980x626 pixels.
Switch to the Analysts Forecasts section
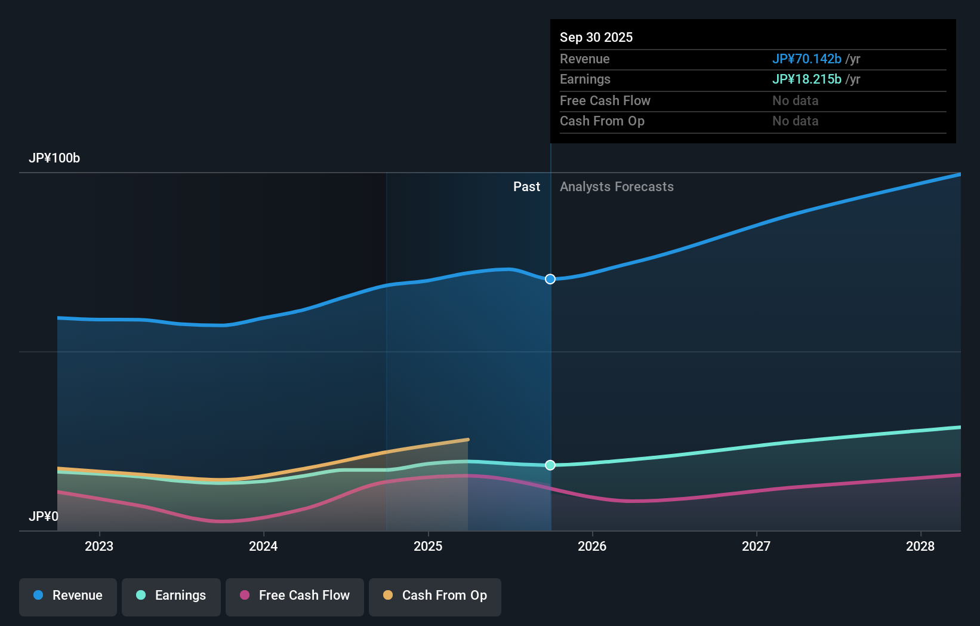pyautogui.click(x=617, y=186)
